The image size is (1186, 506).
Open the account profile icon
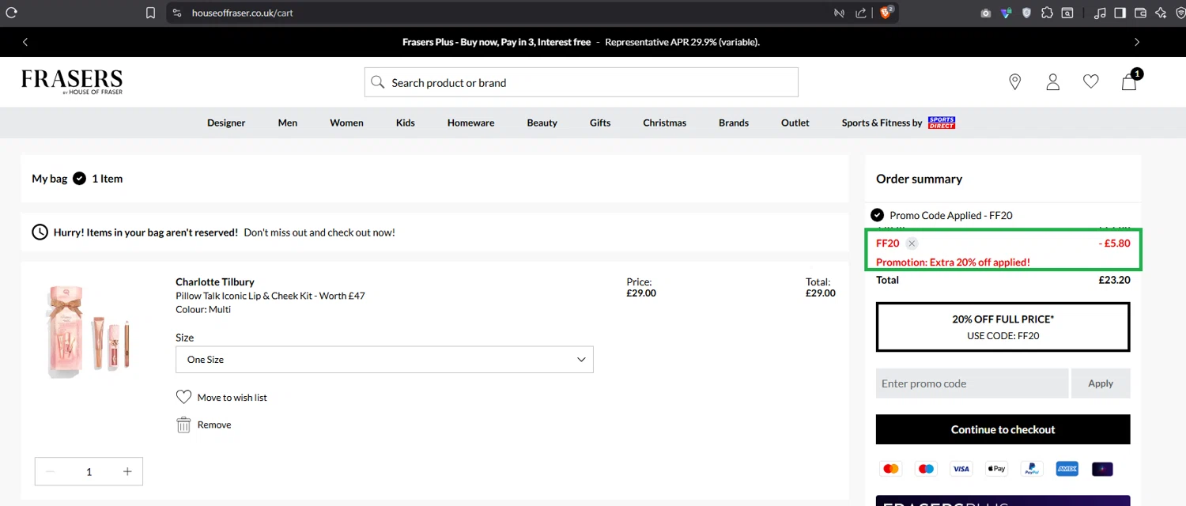point(1053,82)
